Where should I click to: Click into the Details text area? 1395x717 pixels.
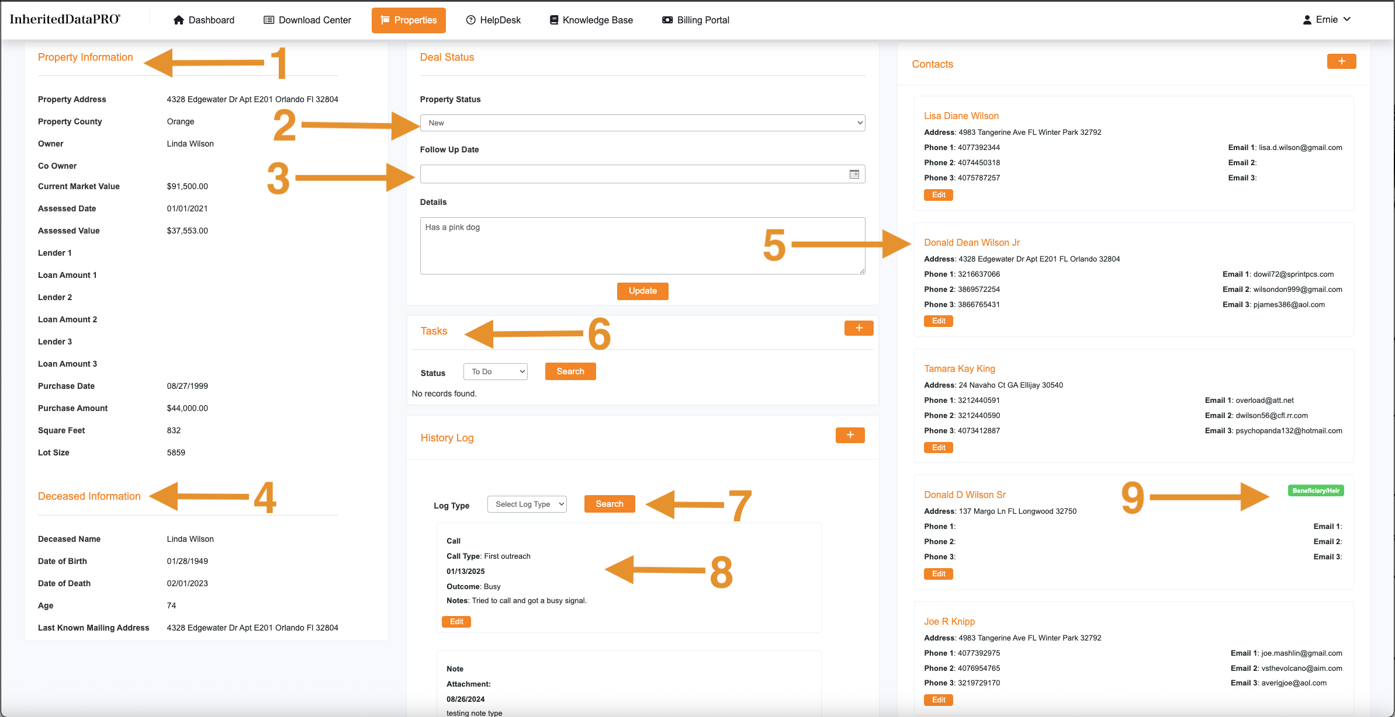[x=642, y=245]
